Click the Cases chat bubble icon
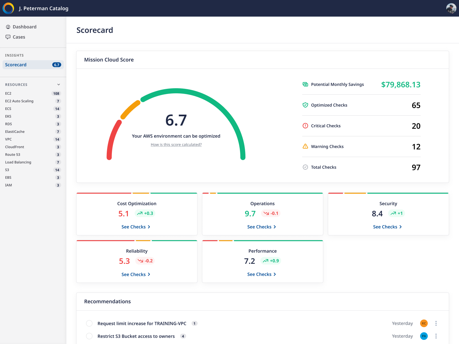Image resolution: width=459 pixels, height=344 pixels. click(8, 37)
